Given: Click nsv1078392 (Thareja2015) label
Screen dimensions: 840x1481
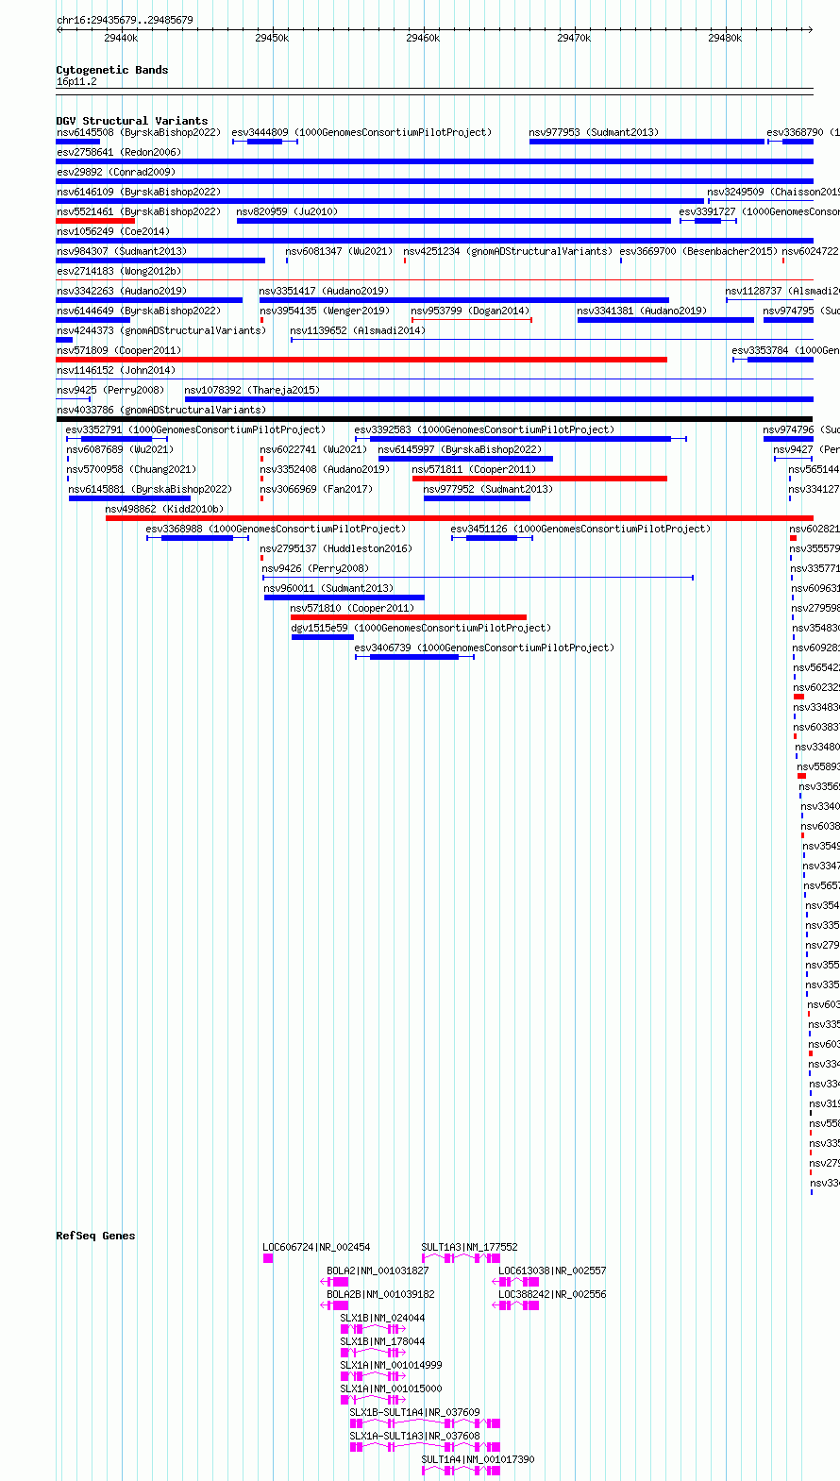Looking at the screenshot, I should click(251, 390).
